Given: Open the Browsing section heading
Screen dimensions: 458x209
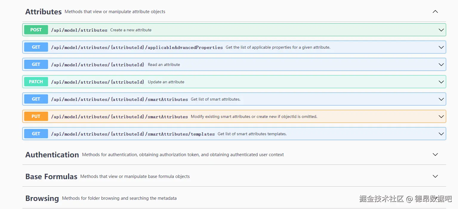Looking at the screenshot, I should click(x=42, y=198).
